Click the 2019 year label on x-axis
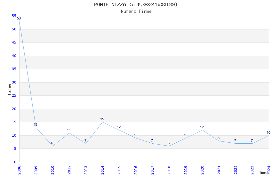272x176 pixels. [186, 170]
